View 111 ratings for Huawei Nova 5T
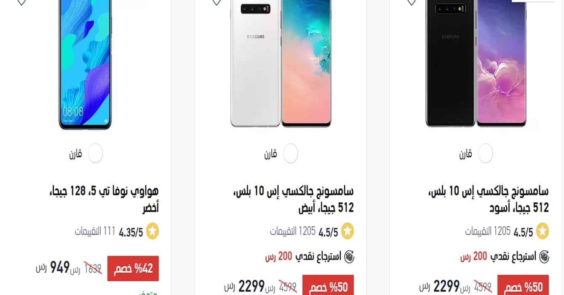The width and height of the screenshot is (564, 295). tap(95, 231)
